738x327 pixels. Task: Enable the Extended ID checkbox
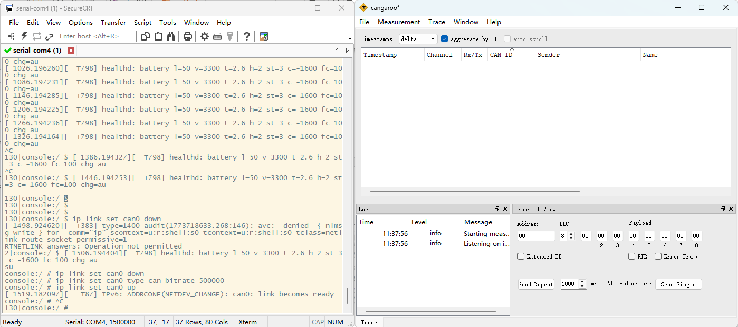[521, 256]
